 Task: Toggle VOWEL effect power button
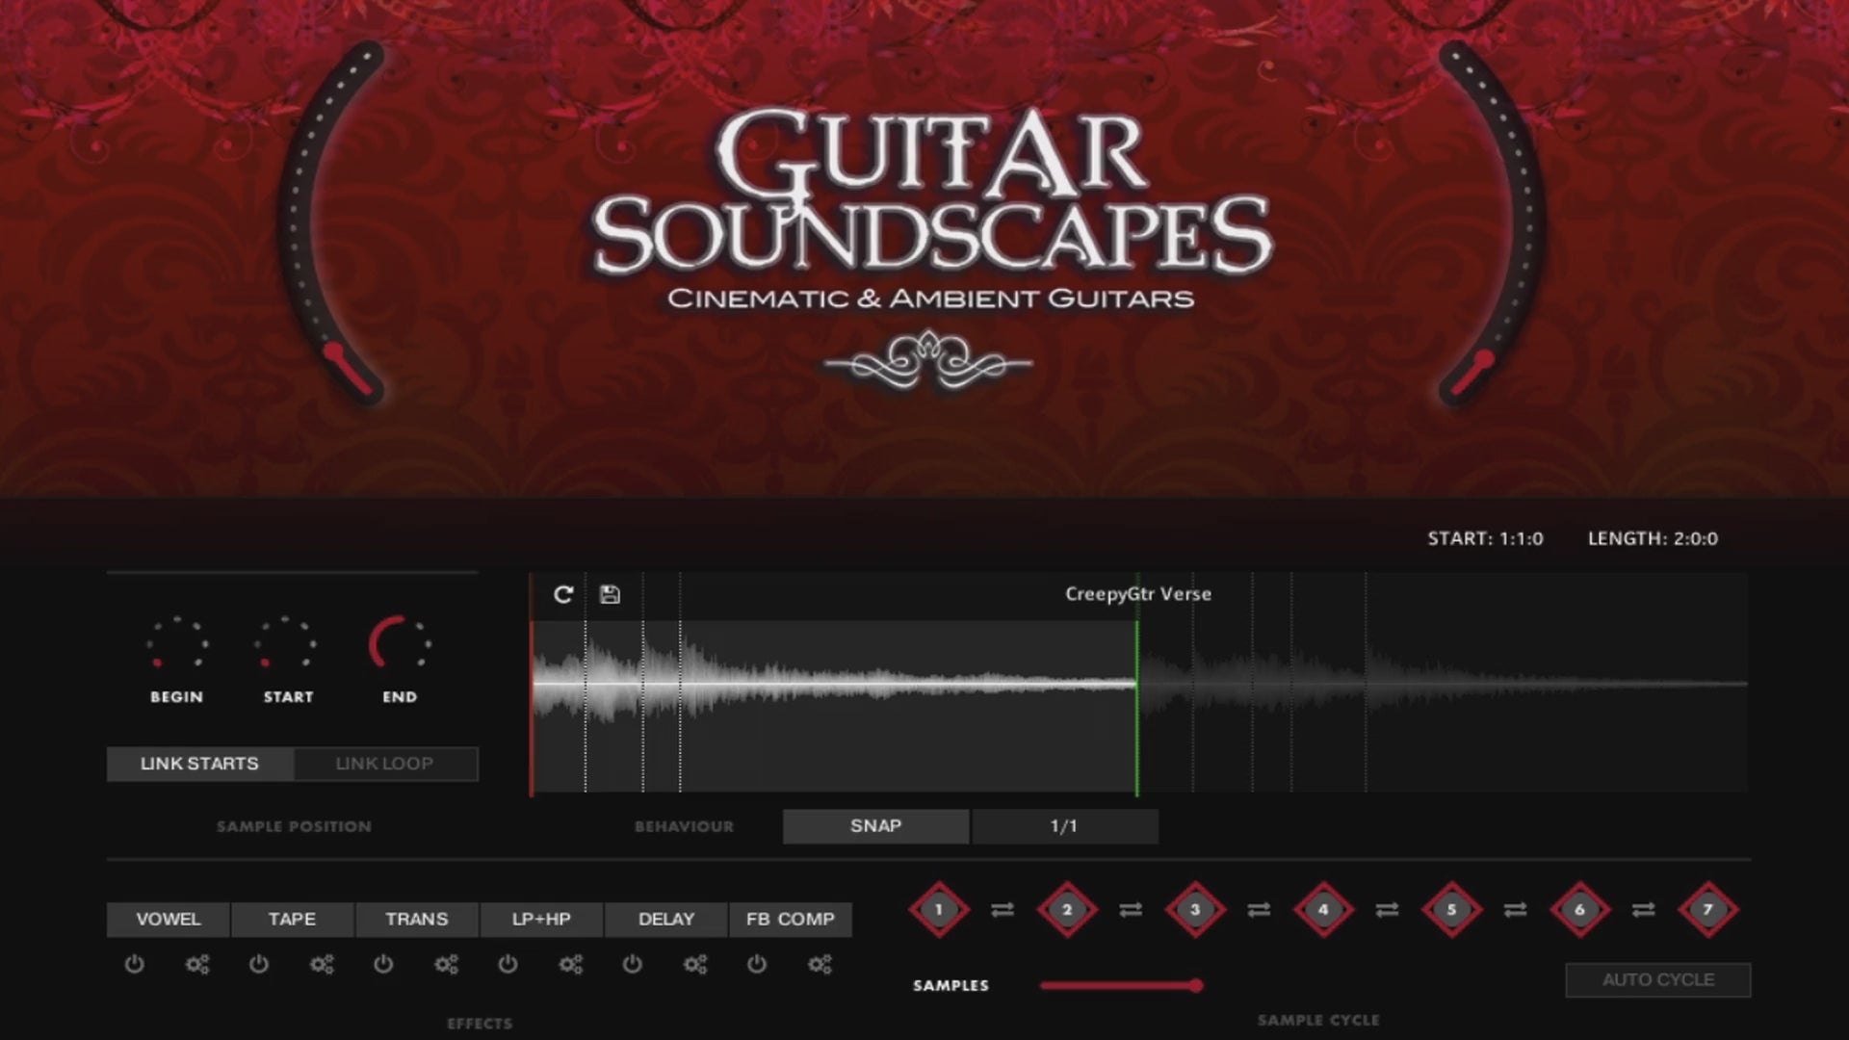click(135, 964)
